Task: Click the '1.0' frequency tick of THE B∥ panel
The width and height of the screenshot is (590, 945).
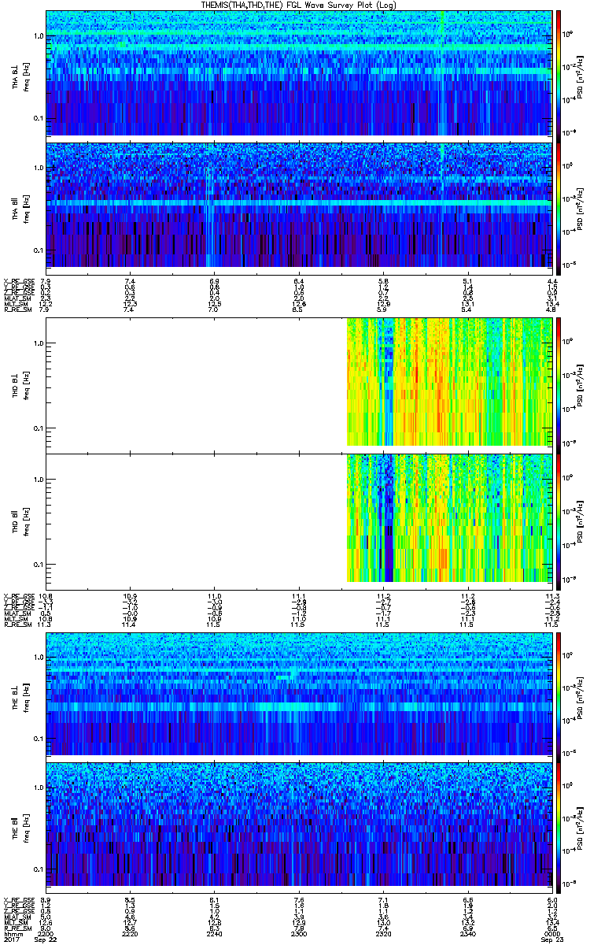Action: point(39,787)
